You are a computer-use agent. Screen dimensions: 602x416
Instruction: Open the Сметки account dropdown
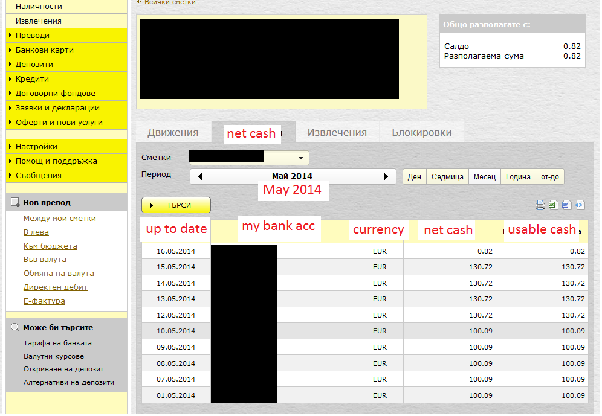coord(300,158)
